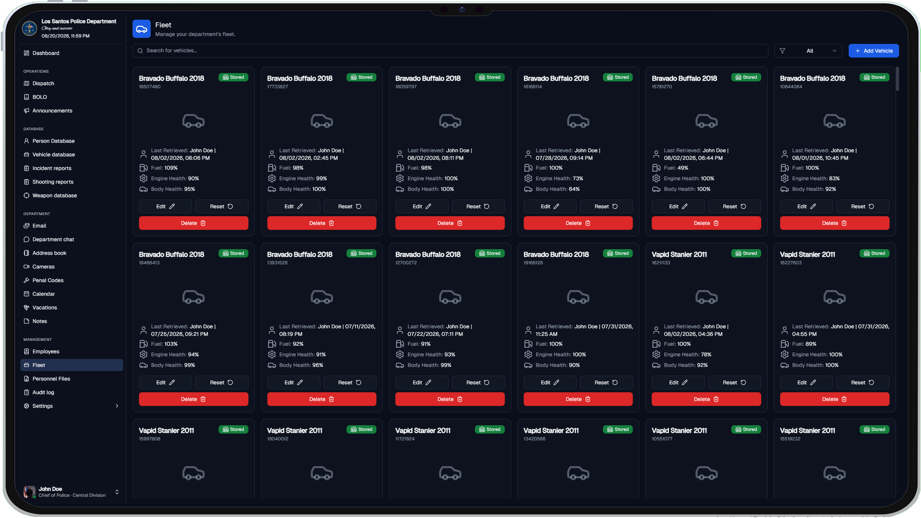The image size is (921, 518).
Task: Click the Personnel Files icon
Action: pos(27,379)
